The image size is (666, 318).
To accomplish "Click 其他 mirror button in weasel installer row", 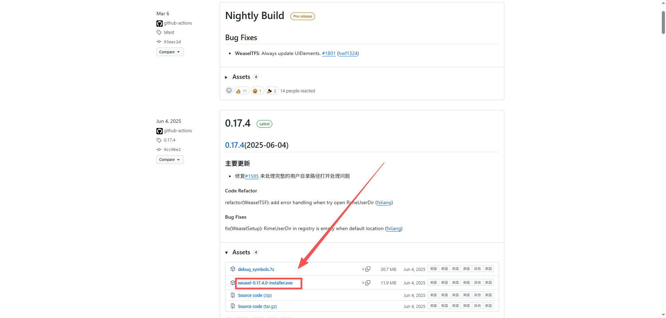I will pos(477,283).
